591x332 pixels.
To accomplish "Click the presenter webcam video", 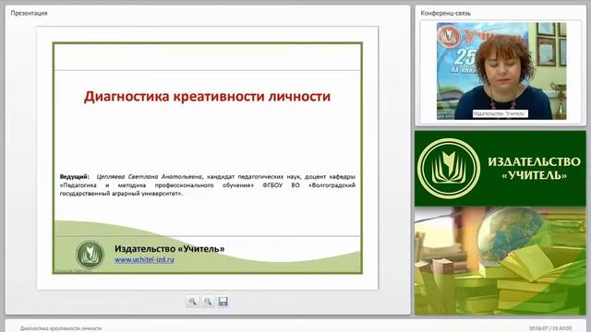I will click(501, 71).
